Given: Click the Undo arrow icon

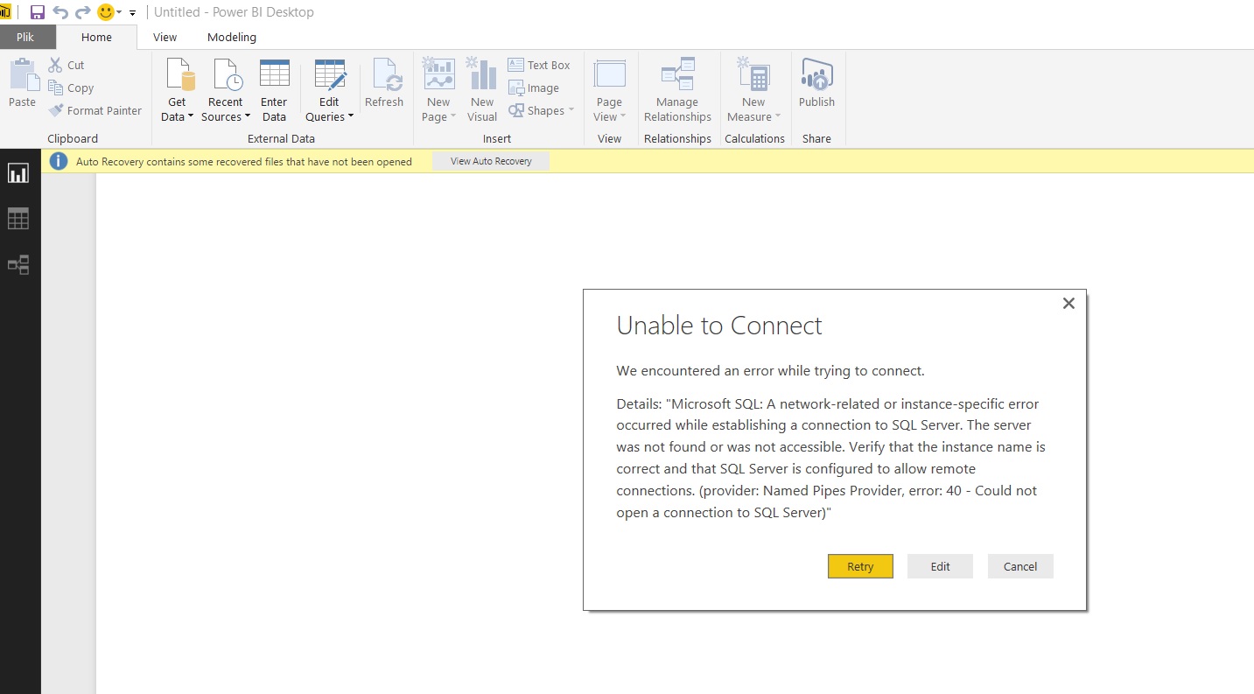Looking at the screenshot, I should coord(60,12).
